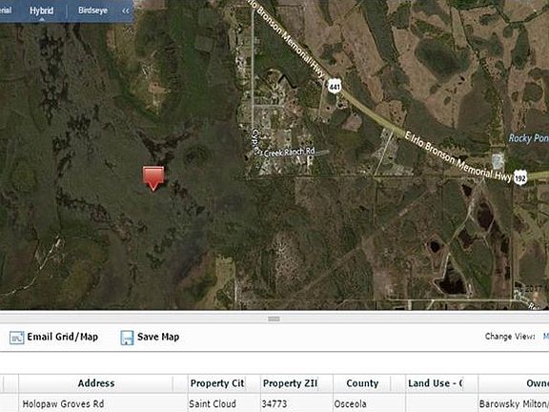Click the Change View link beside its label
The width and height of the screenshot is (549, 412).
[546, 337]
